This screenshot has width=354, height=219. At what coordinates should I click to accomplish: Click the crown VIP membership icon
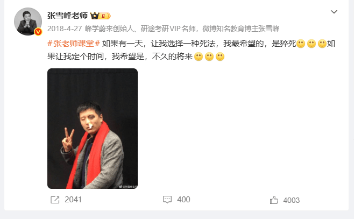95,16
